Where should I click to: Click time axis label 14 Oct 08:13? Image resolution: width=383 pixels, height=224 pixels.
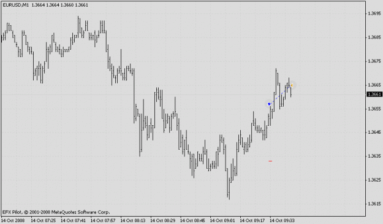coord(133,220)
